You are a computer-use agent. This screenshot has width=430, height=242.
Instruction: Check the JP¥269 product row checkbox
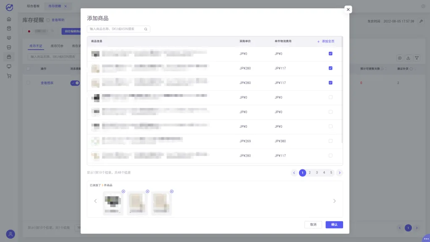click(330, 141)
